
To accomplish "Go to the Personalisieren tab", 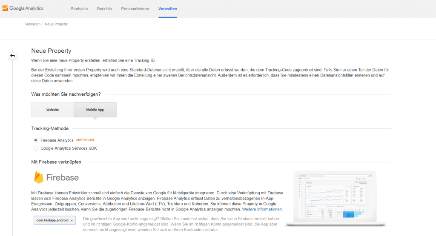I will coord(135,9).
